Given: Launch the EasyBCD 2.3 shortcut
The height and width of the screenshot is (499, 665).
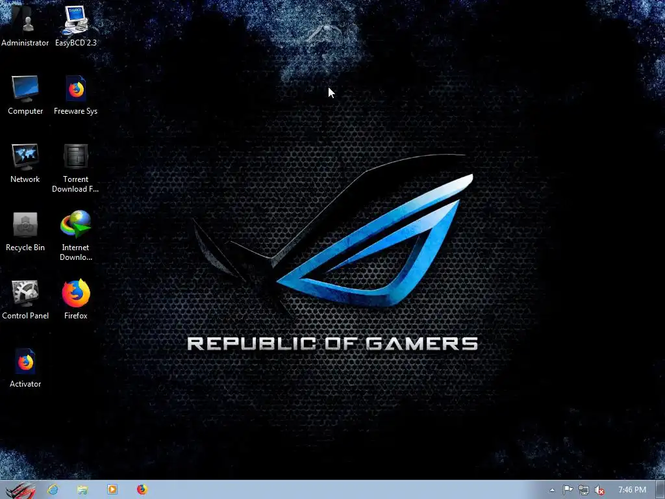Looking at the screenshot, I should tap(75, 25).
